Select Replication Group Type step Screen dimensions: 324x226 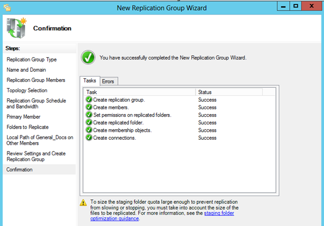click(x=32, y=59)
